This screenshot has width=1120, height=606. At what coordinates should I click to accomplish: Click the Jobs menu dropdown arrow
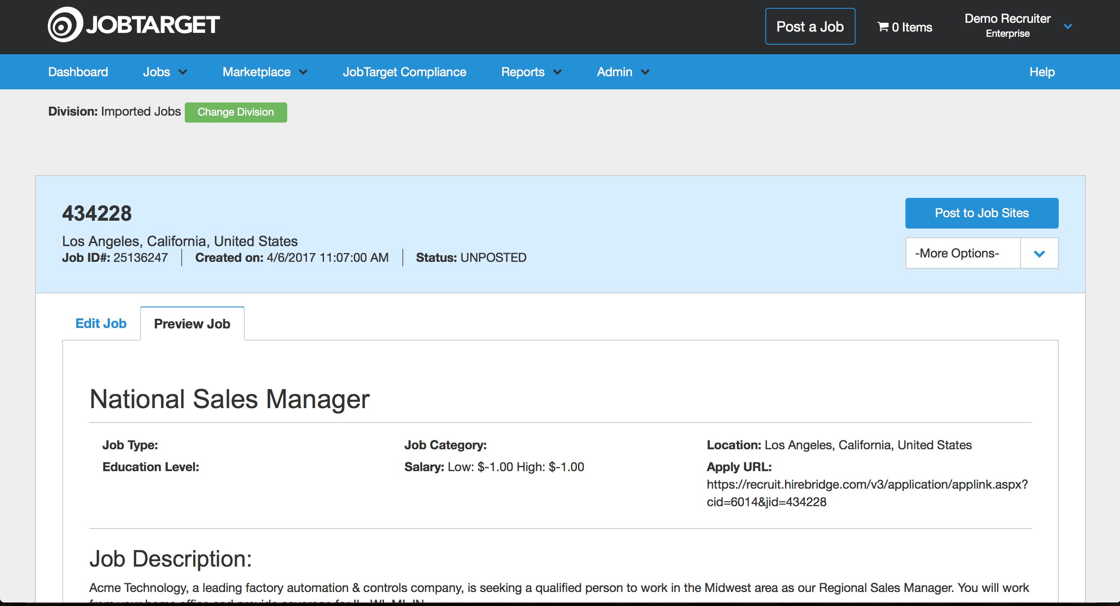click(x=183, y=72)
